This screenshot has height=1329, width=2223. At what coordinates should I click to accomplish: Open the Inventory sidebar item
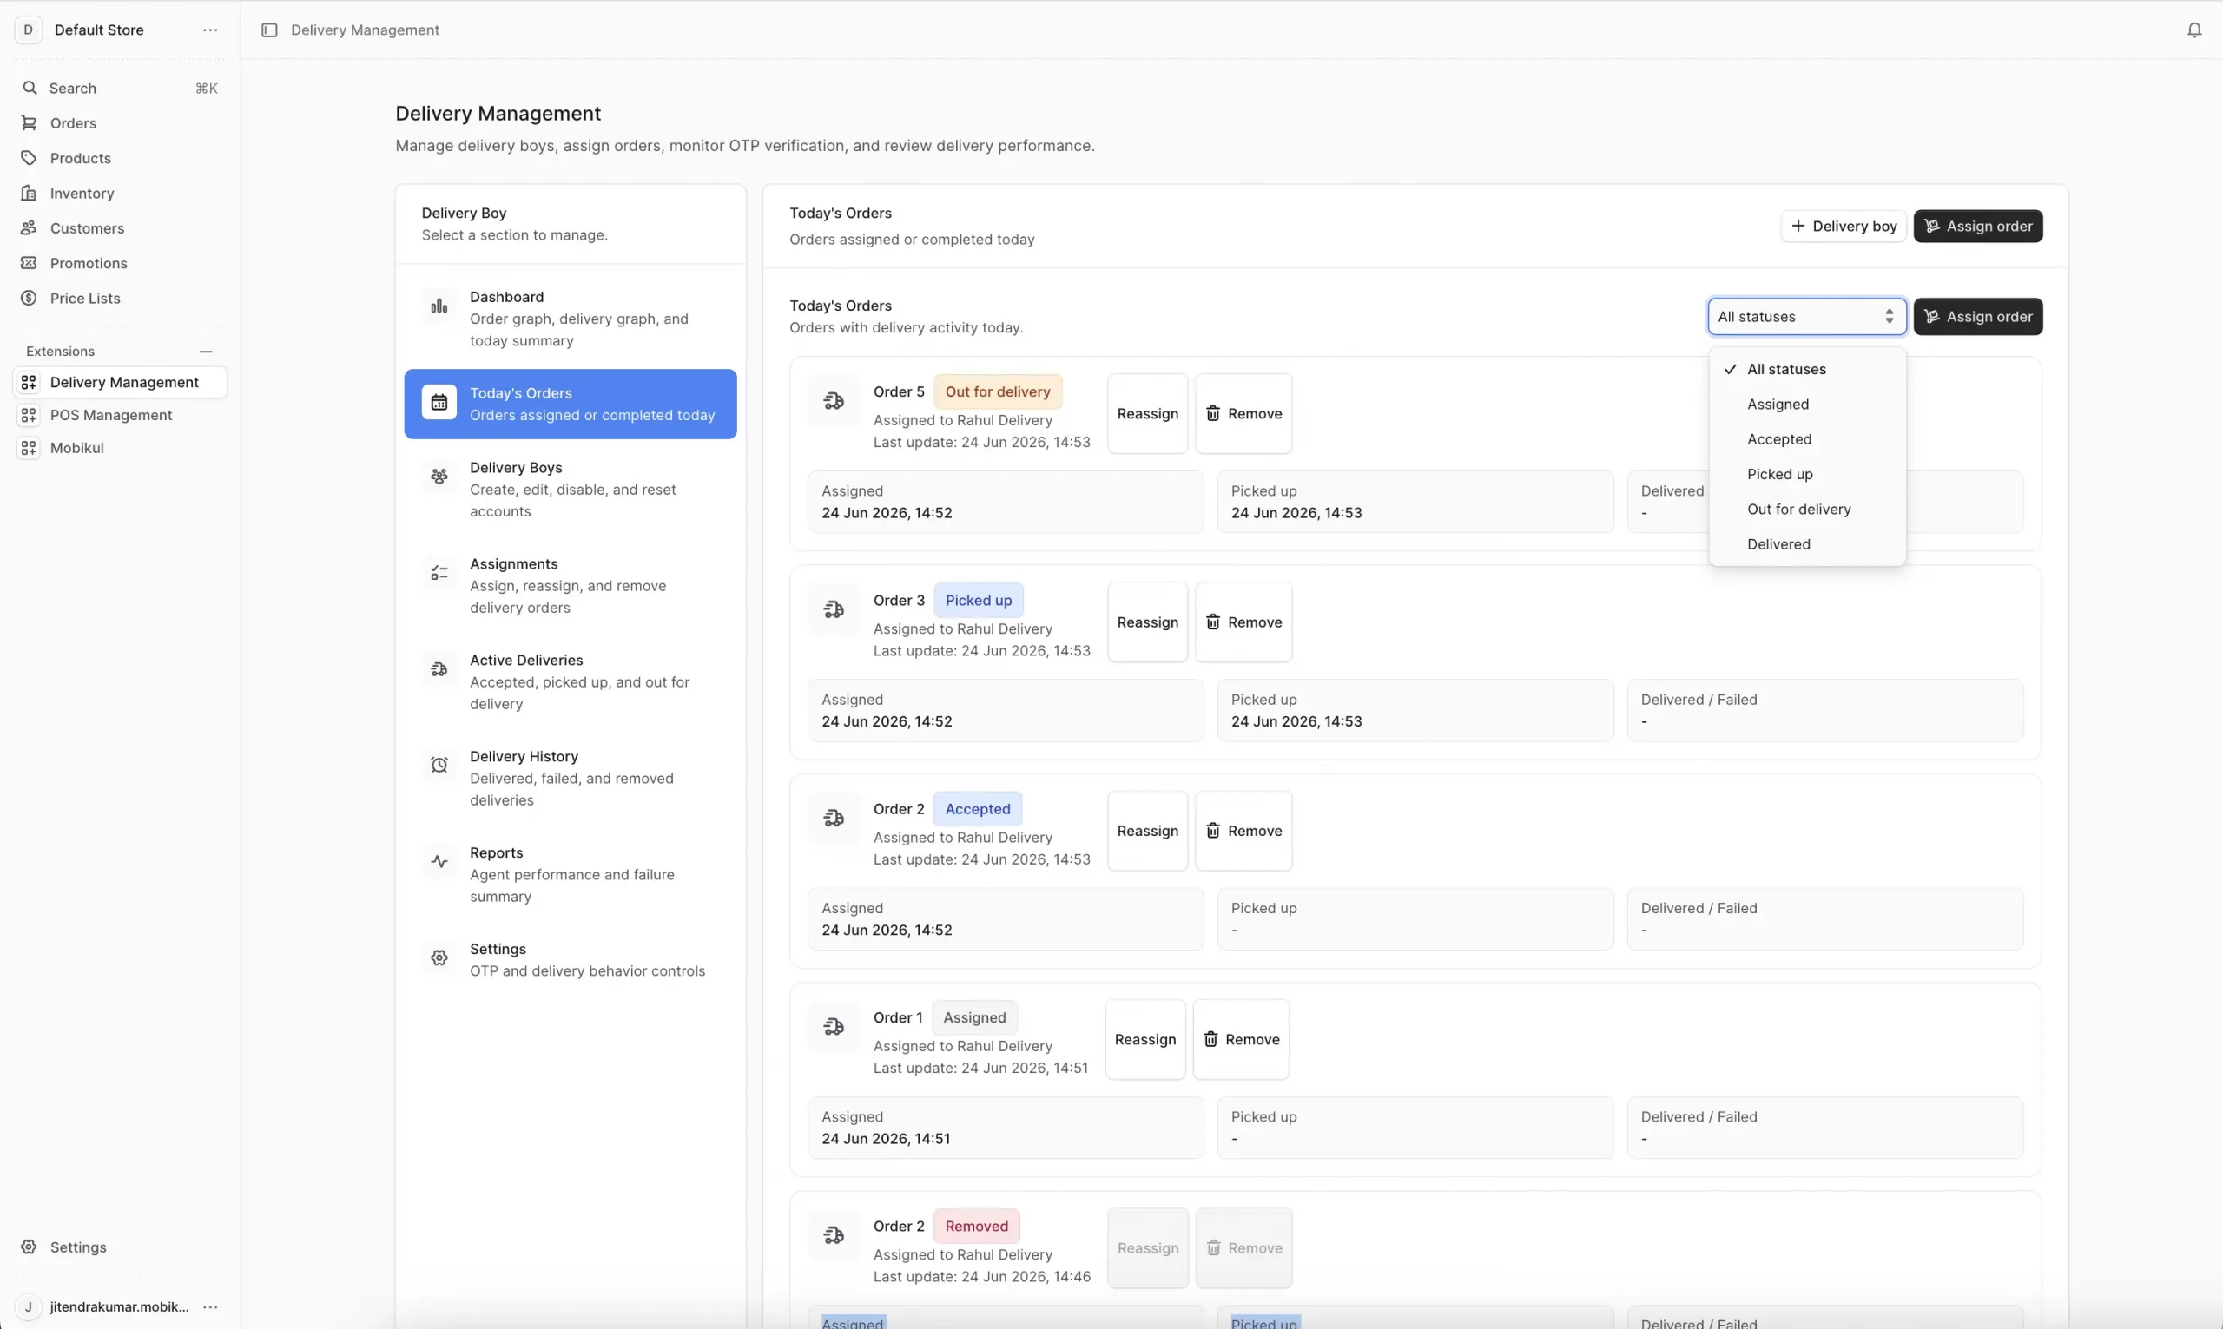[120, 193]
